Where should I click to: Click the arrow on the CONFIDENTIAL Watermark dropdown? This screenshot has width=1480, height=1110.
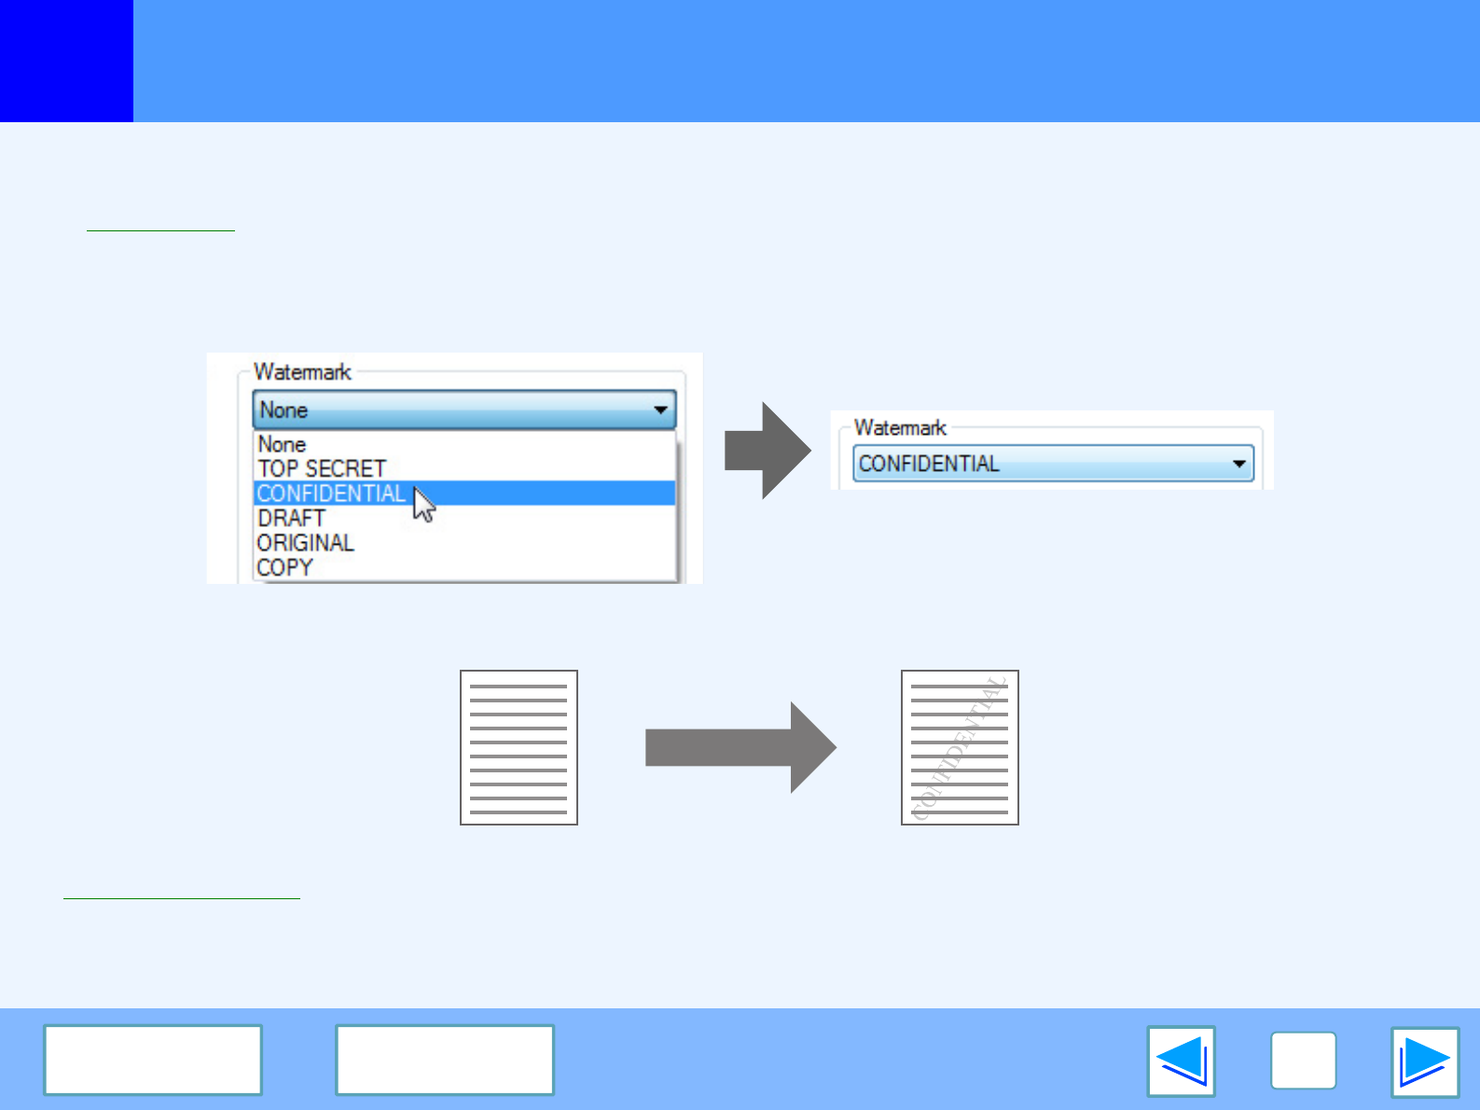(x=1238, y=464)
